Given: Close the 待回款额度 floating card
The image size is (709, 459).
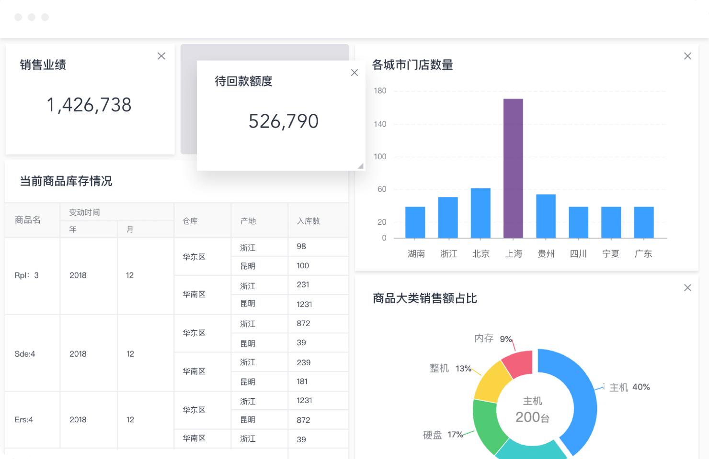Looking at the screenshot, I should 354,73.
